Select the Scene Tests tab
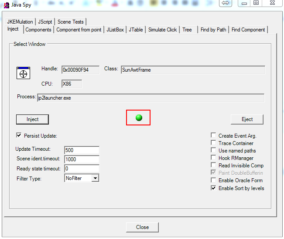The width and height of the screenshot is (284, 239). tap(70, 22)
